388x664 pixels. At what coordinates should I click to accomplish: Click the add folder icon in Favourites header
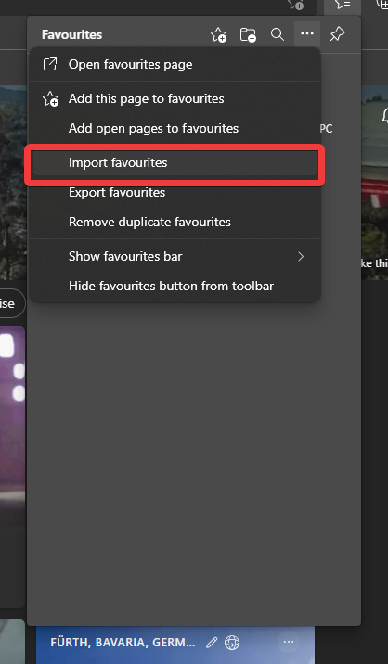tap(248, 34)
